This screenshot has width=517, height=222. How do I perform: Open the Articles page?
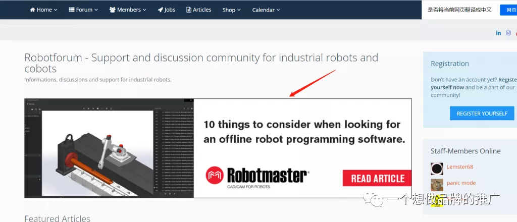coord(199,10)
